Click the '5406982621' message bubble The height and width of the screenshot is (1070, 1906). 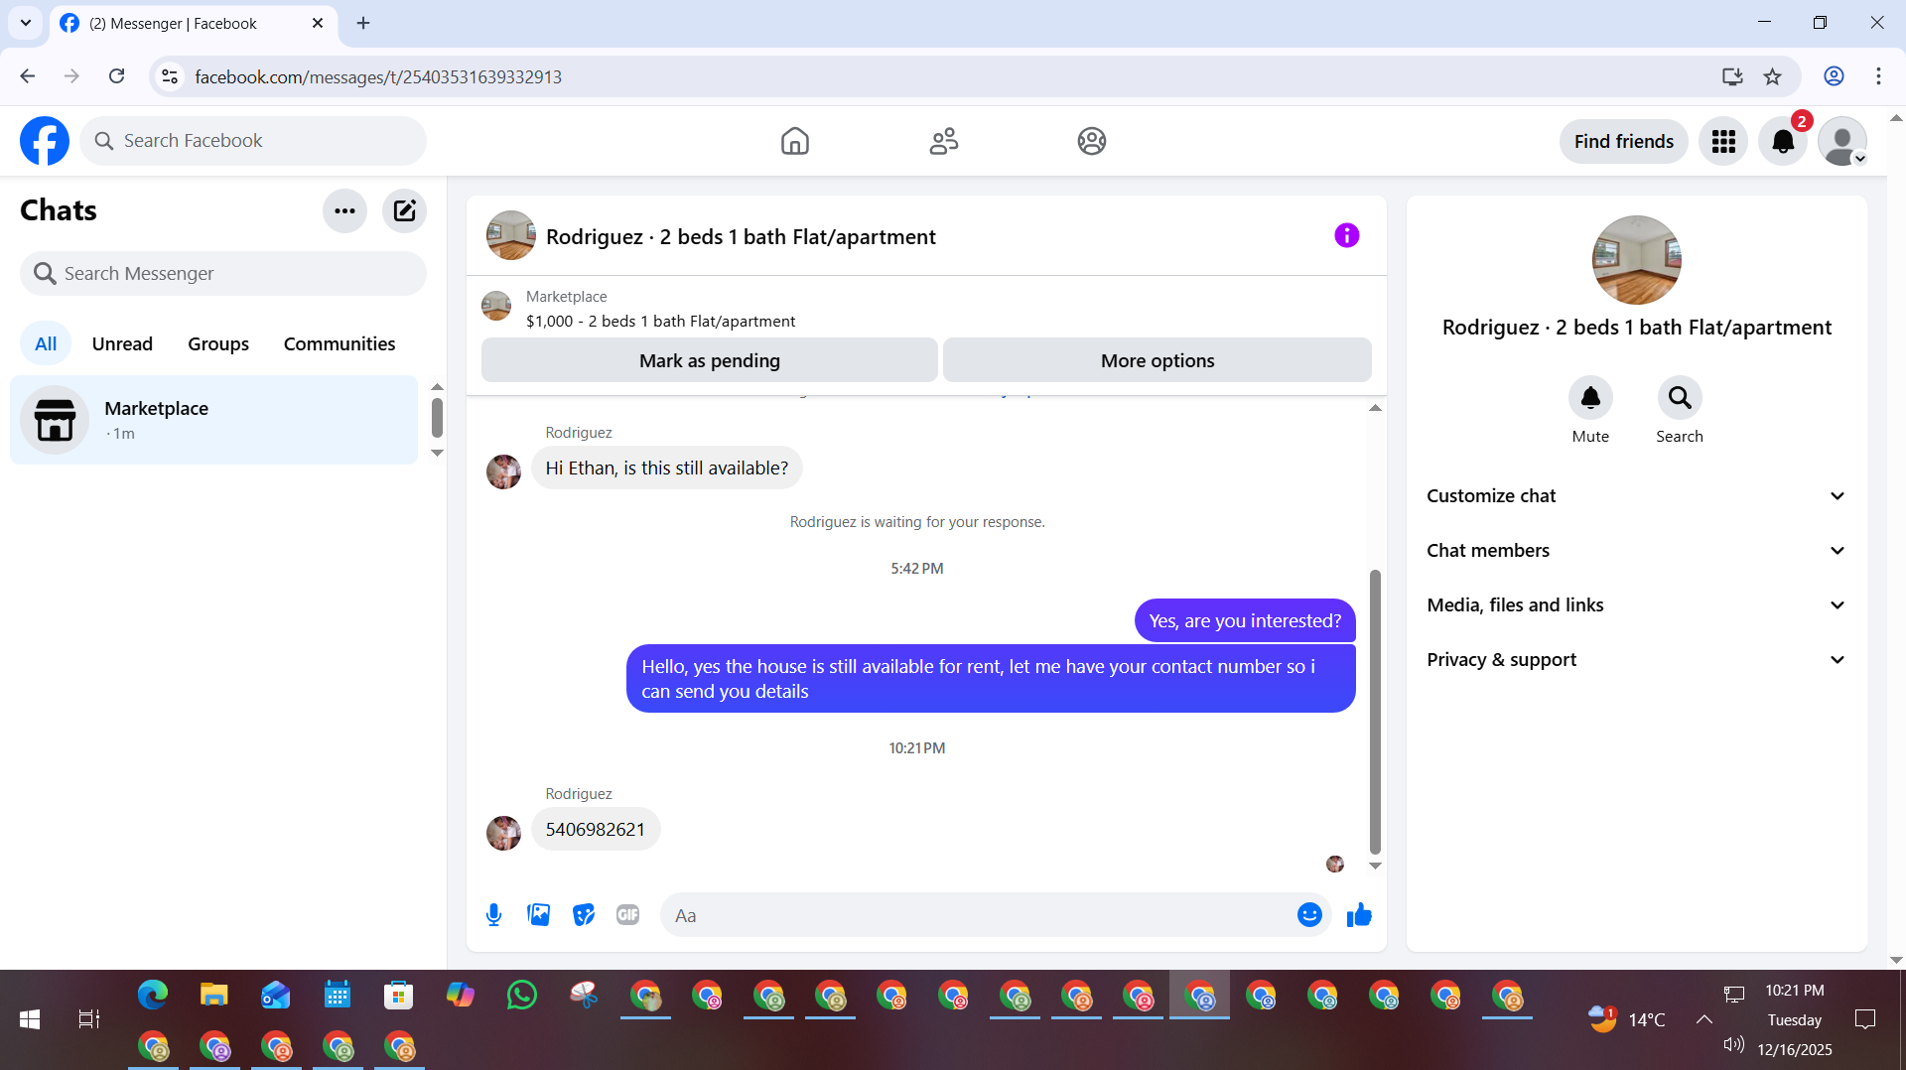[x=595, y=830]
